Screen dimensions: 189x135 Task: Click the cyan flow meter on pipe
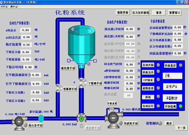(41, 118)
